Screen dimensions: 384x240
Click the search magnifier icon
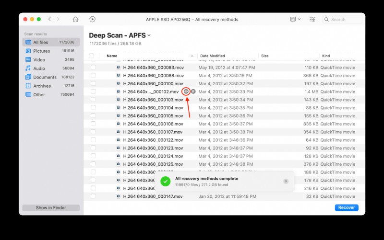tap(326, 19)
